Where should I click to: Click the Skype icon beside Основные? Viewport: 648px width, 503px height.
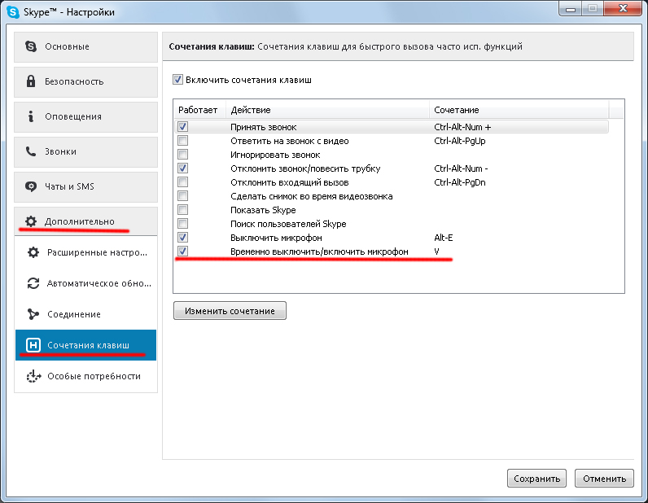(31, 46)
